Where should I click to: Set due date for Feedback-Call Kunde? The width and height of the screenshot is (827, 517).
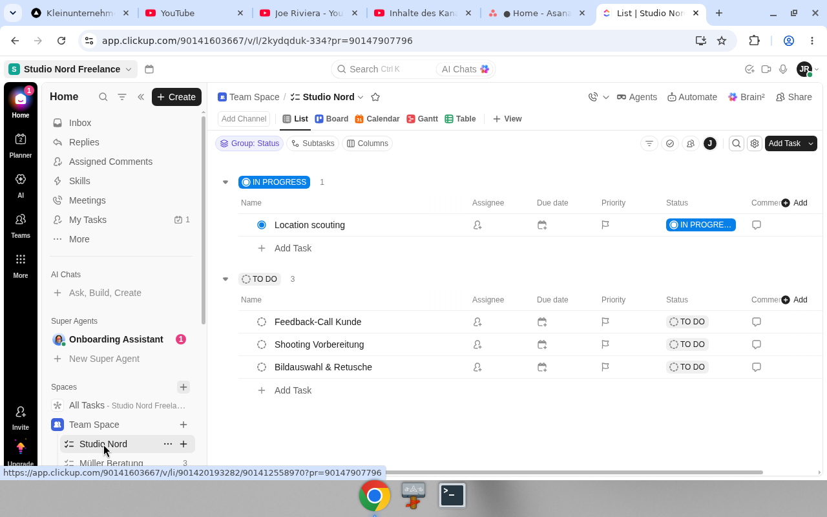click(542, 322)
